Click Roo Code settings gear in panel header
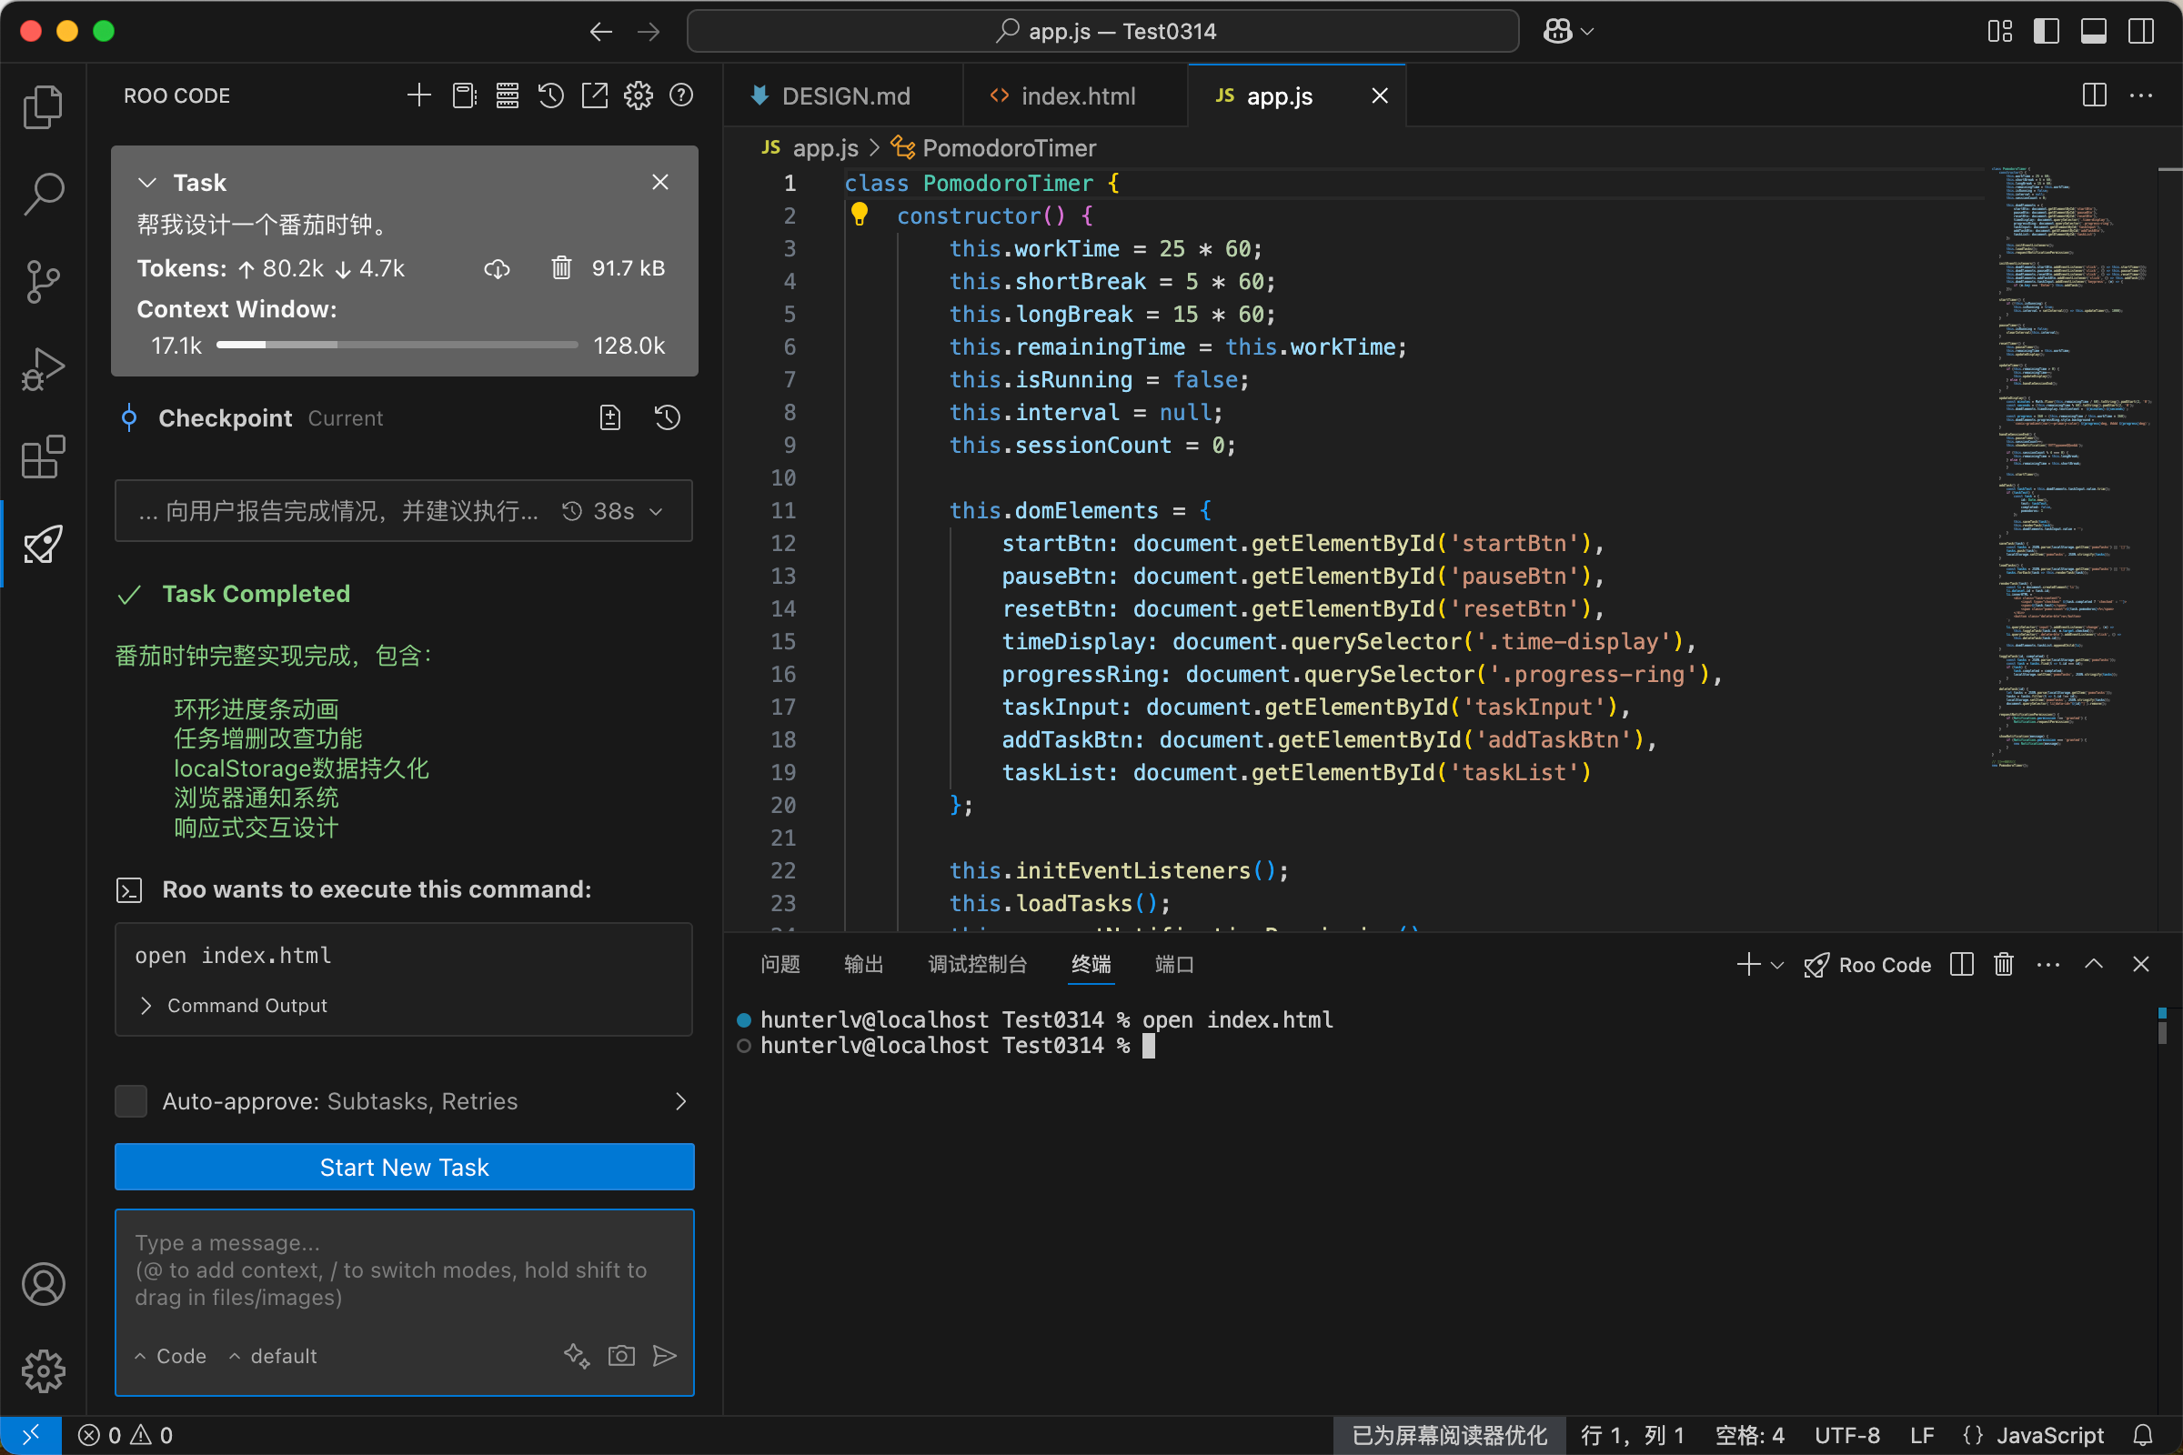The height and width of the screenshot is (1455, 2183). tap(638, 95)
